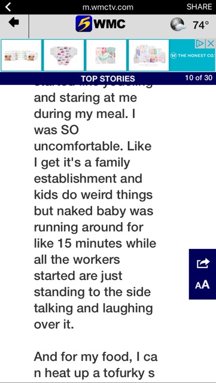Tap the AdChoices triangle icon
The image size is (216, 383).
point(200,44)
